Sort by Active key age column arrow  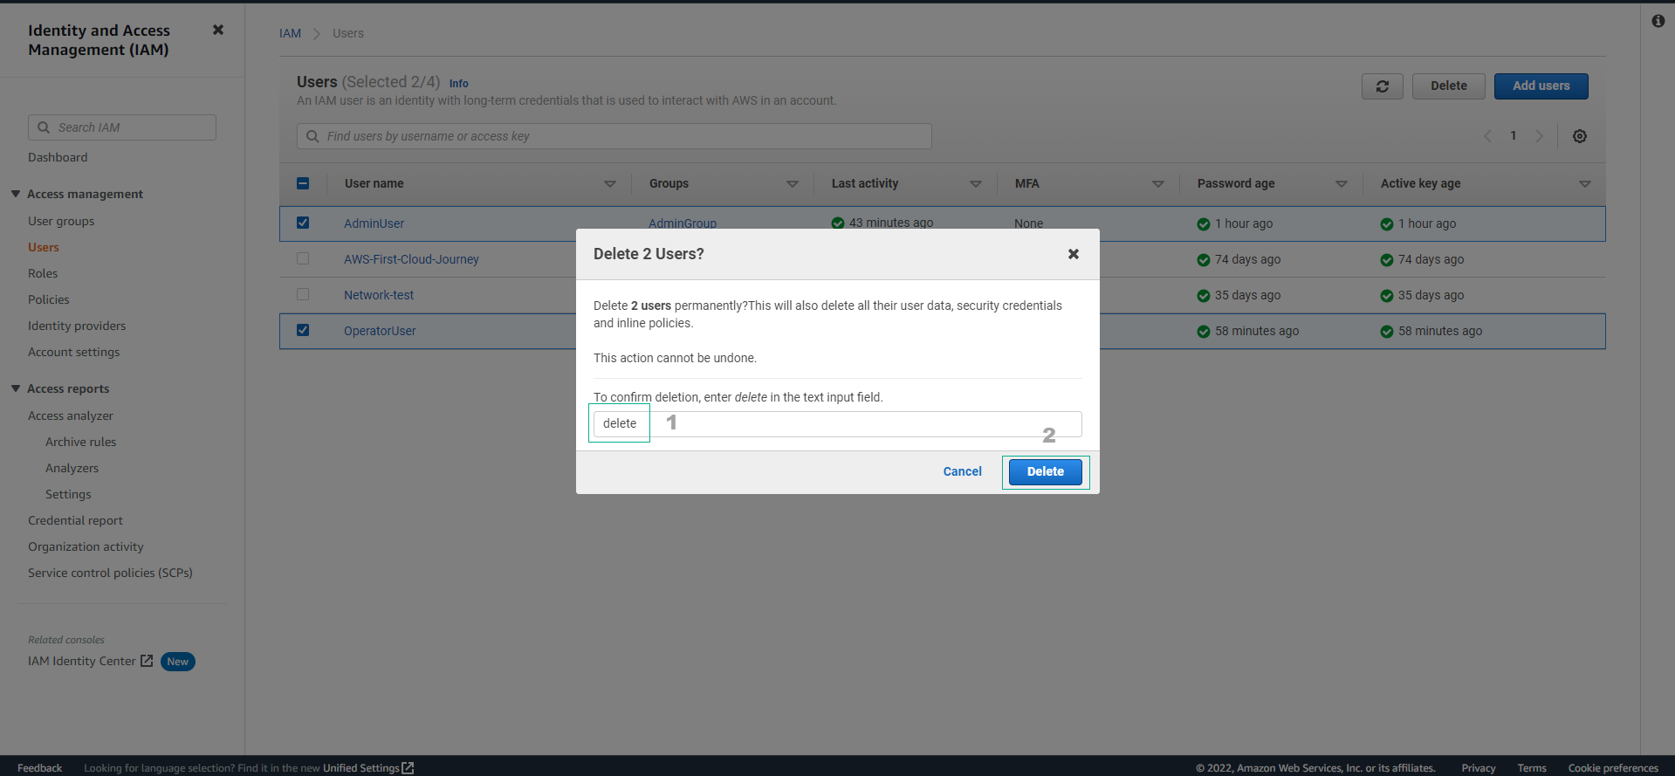click(x=1585, y=184)
